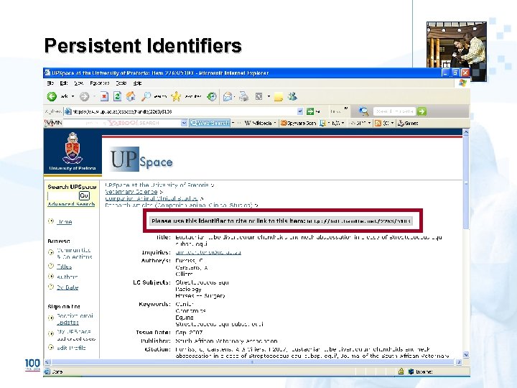
Task: Open the Help menu
Action: click(x=137, y=83)
